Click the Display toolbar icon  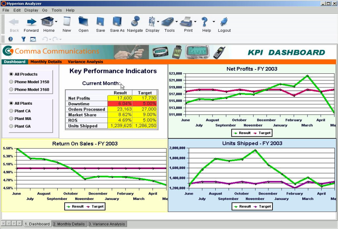[x=152, y=21]
